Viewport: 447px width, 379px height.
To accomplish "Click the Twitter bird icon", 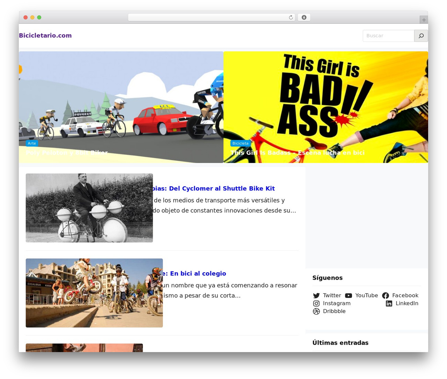I will tap(316, 295).
